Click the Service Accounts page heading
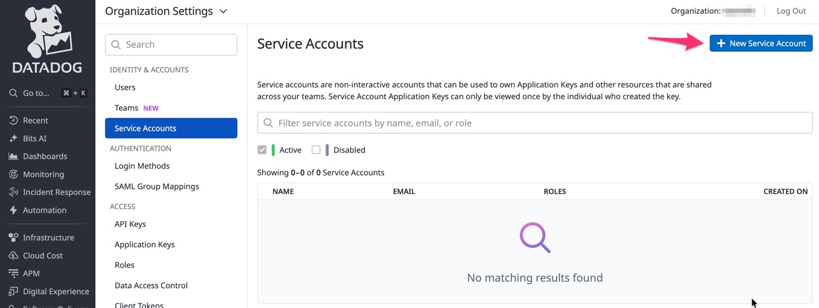 311,44
